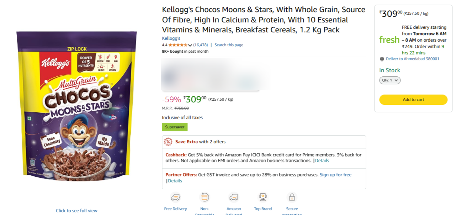
Task: Click the delivery location pin icon
Action: [x=382, y=59]
